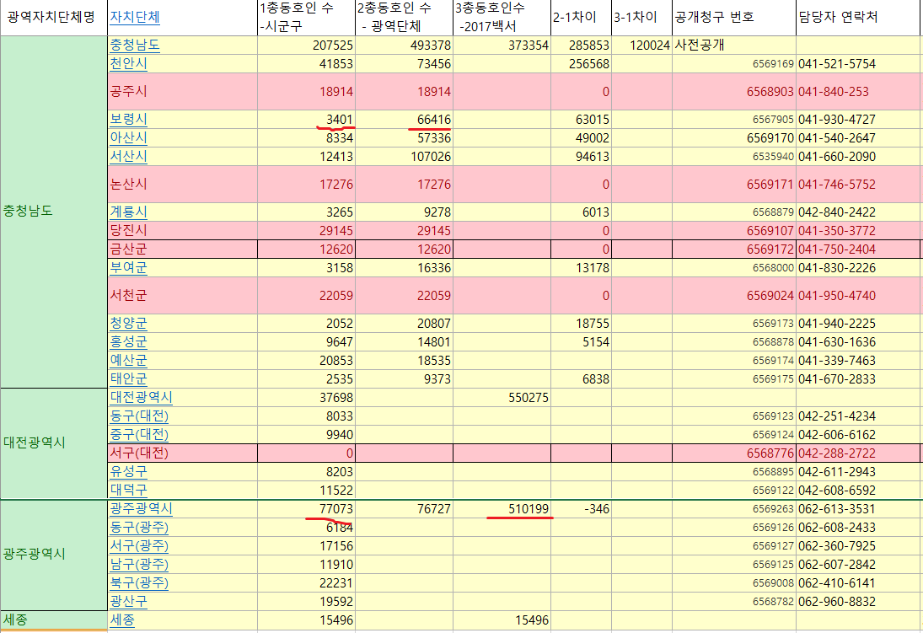923x633 pixels.
Task: Select the request number 6569170
Action: (x=734, y=137)
